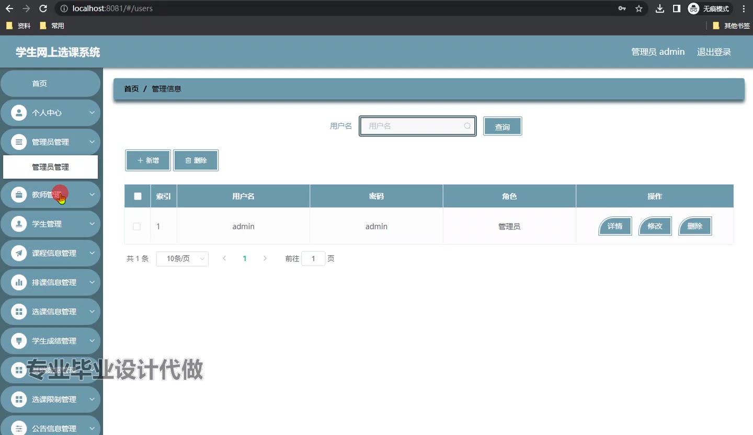The image size is (753, 435).
Task: Go to previous page arrow in pagination
Action: (x=224, y=258)
